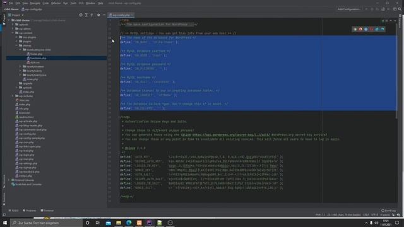The width and height of the screenshot is (404, 227).
Task: Click the Select Opened File target icon
Action: click(81, 15)
